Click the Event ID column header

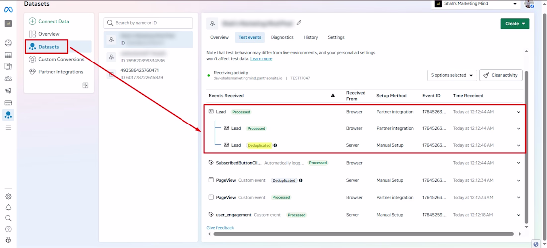point(431,96)
